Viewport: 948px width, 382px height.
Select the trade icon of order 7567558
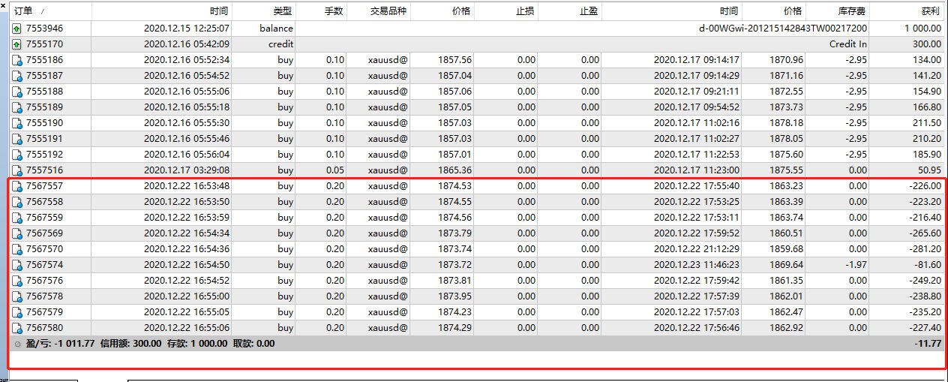coord(17,202)
